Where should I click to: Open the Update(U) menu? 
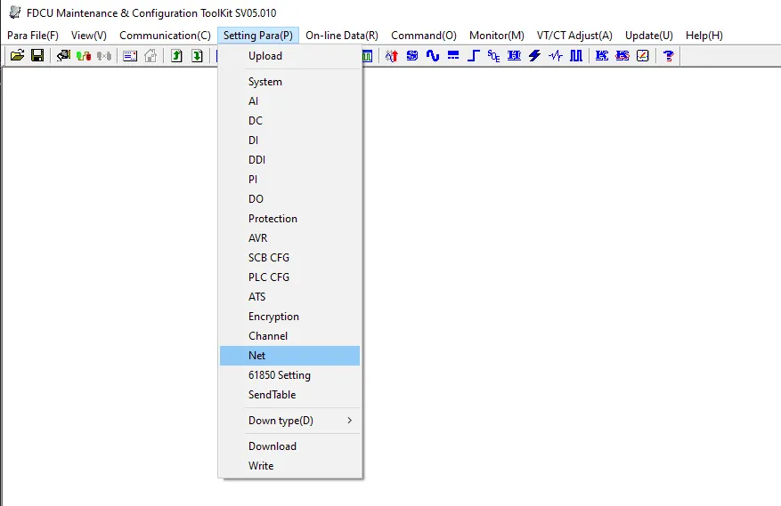point(649,36)
